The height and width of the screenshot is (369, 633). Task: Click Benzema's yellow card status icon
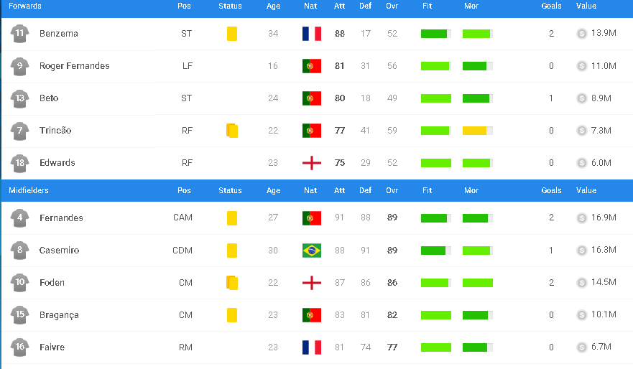(232, 34)
